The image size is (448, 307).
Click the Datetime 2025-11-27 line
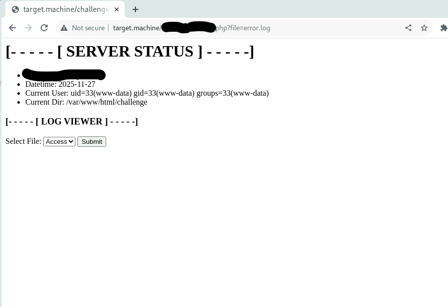[x=60, y=84]
